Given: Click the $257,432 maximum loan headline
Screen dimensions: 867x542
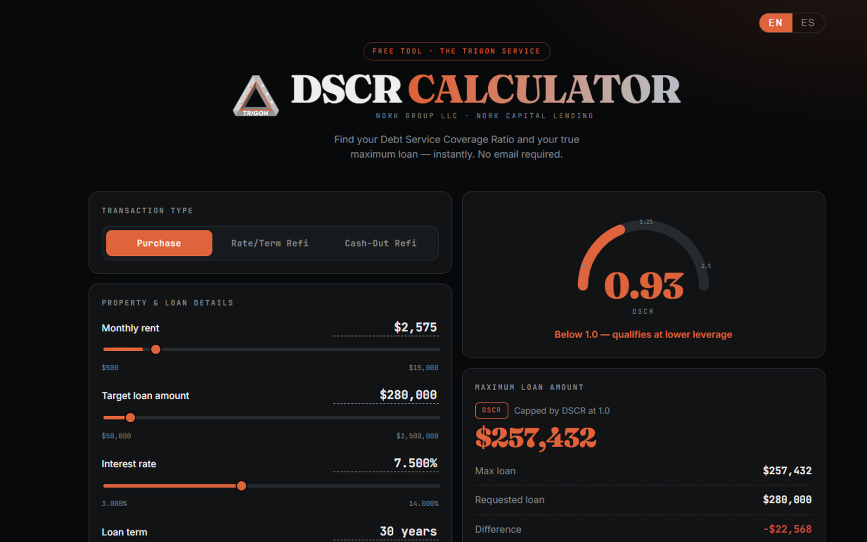Looking at the screenshot, I should 535,438.
